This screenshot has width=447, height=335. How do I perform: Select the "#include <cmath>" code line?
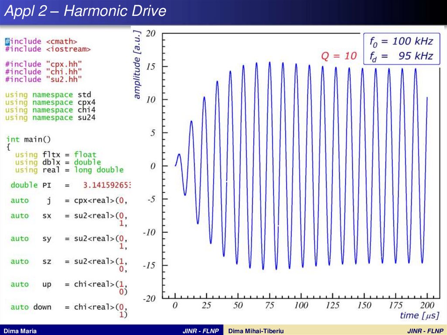point(41,41)
